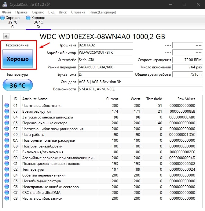
Task: Click the Прошивка field 02.01A02
Action: pyautogui.click(x=105, y=45)
